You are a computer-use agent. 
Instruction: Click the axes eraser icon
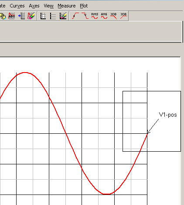click(x=63, y=16)
